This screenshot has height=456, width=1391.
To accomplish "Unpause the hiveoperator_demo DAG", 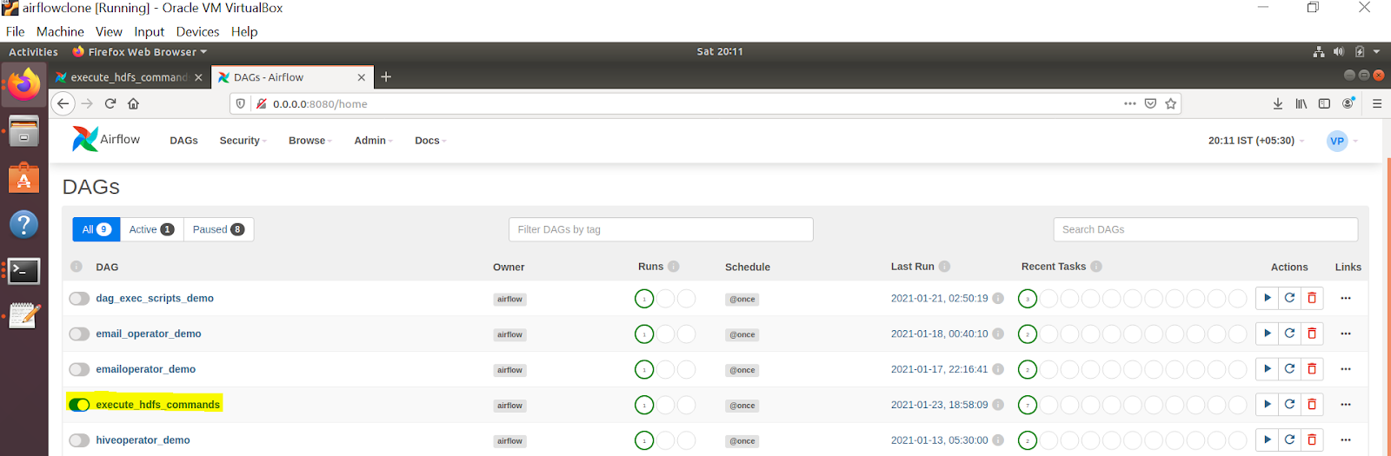I will tap(79, 440).
